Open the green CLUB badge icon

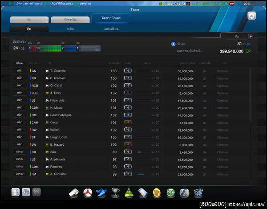pos(171,193)
